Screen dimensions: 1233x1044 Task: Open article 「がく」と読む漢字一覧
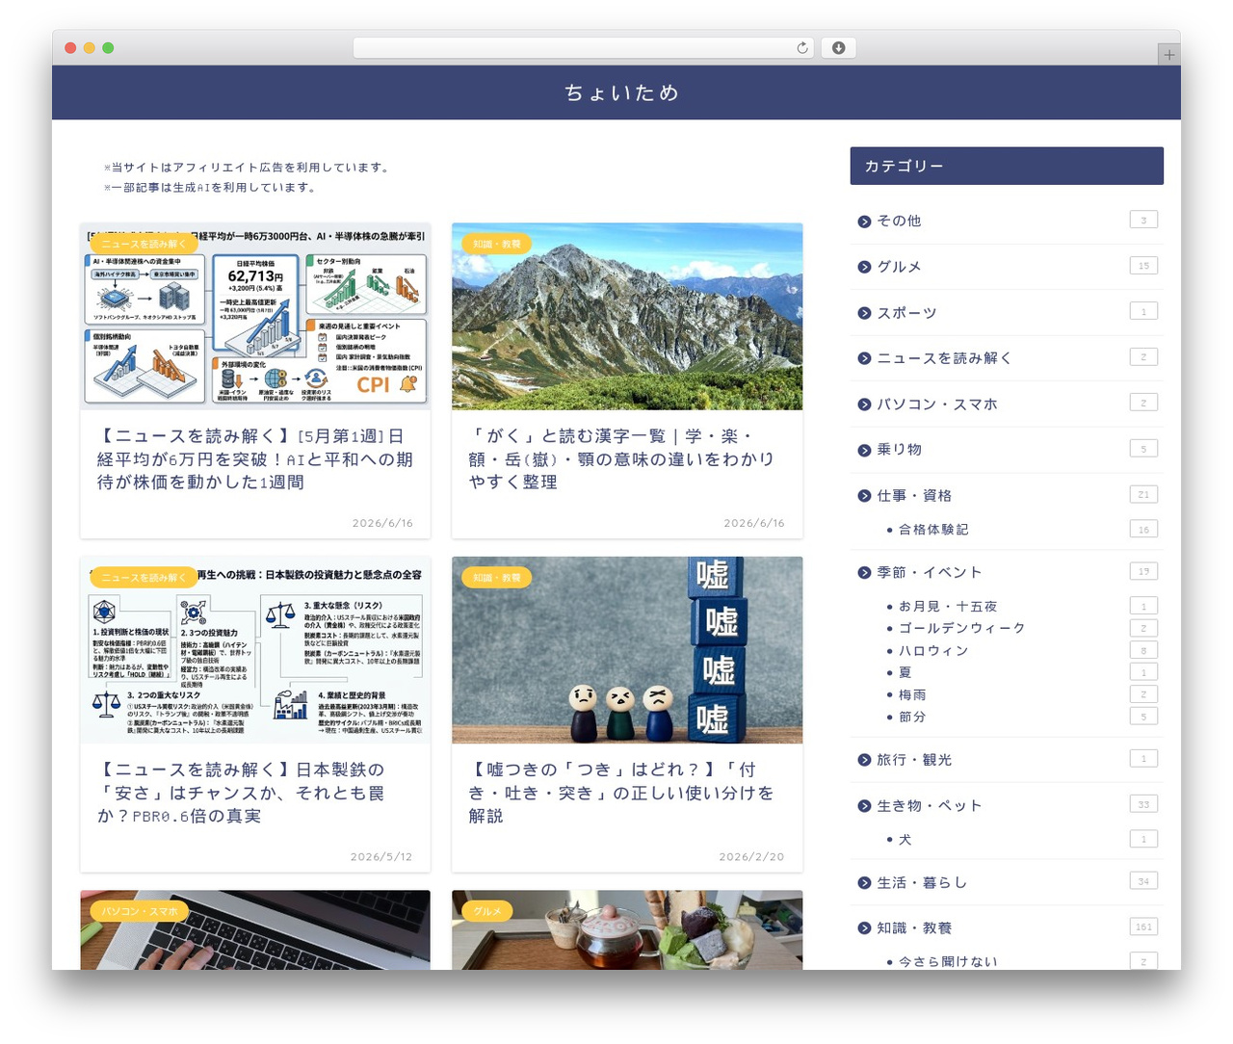pyautogui.click(x=622, y=459)
